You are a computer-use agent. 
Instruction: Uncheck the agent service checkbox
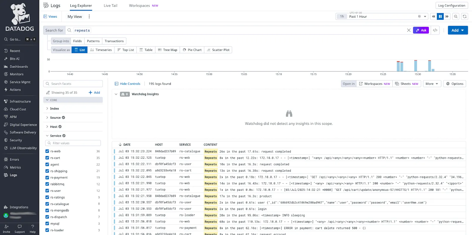click(x=47, y=165)
